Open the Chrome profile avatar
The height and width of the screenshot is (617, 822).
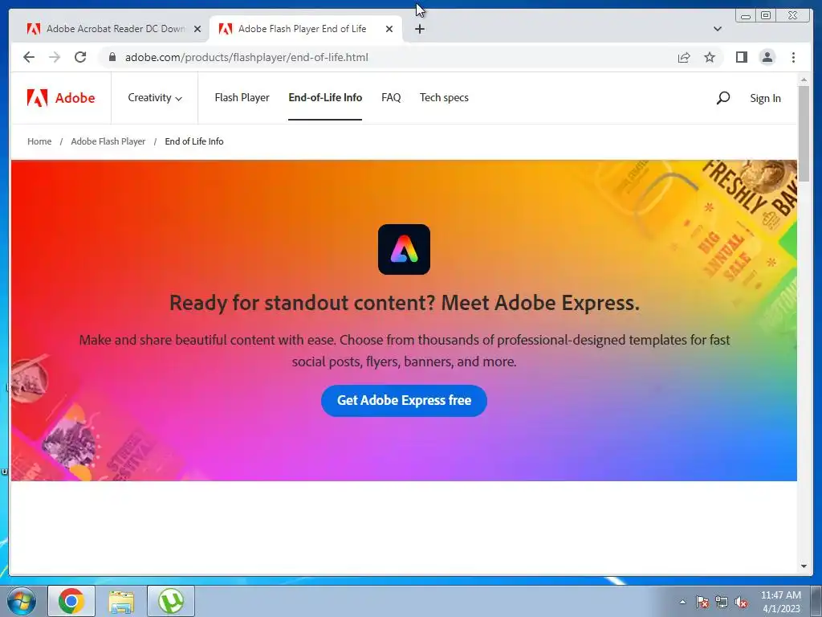coord(767,57)
